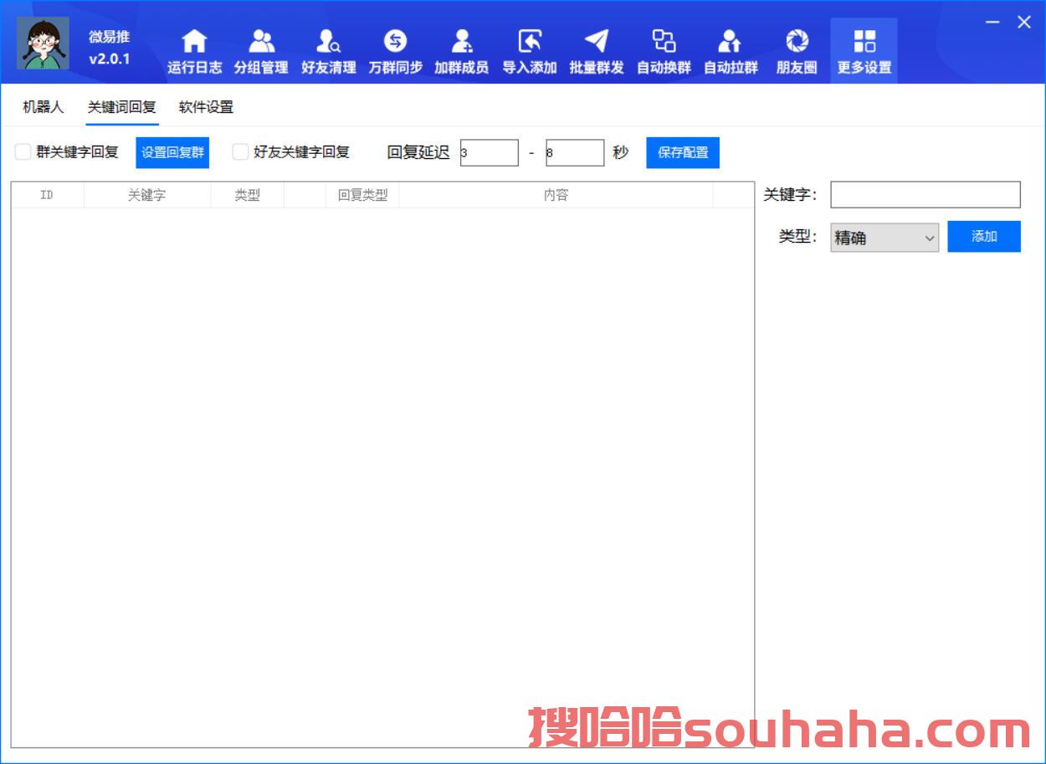Expand the 类型 dropdown showing 精确
This screenshot has height=764, width=1046.
[884, 238]
